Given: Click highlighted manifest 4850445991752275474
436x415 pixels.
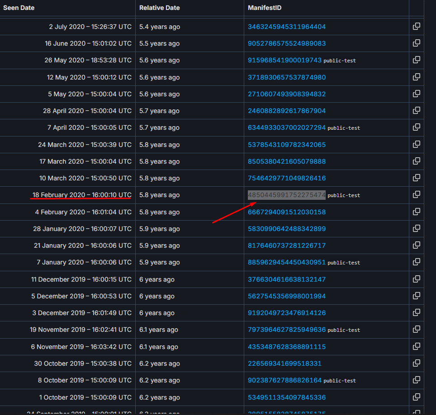Looking at the screenshot, I should (x=286, y=195).
